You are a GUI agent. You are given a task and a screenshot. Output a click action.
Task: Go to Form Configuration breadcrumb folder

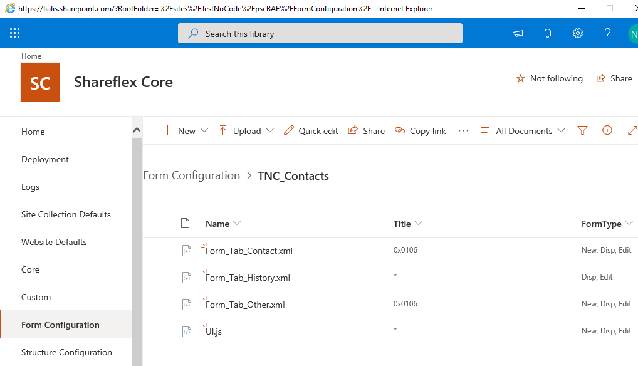coord(191,175)
